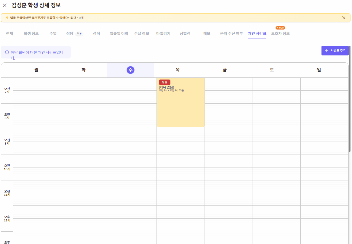
Task: Click the 일 column header
Action: [x=319, y=70]
